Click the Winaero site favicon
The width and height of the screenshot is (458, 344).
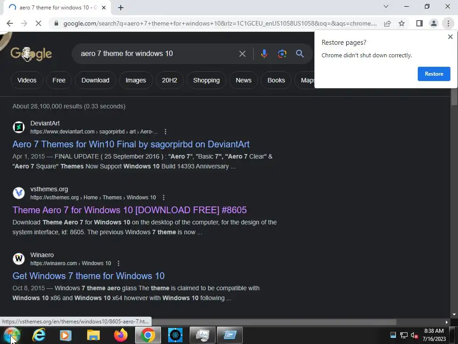tap(19, 259)
